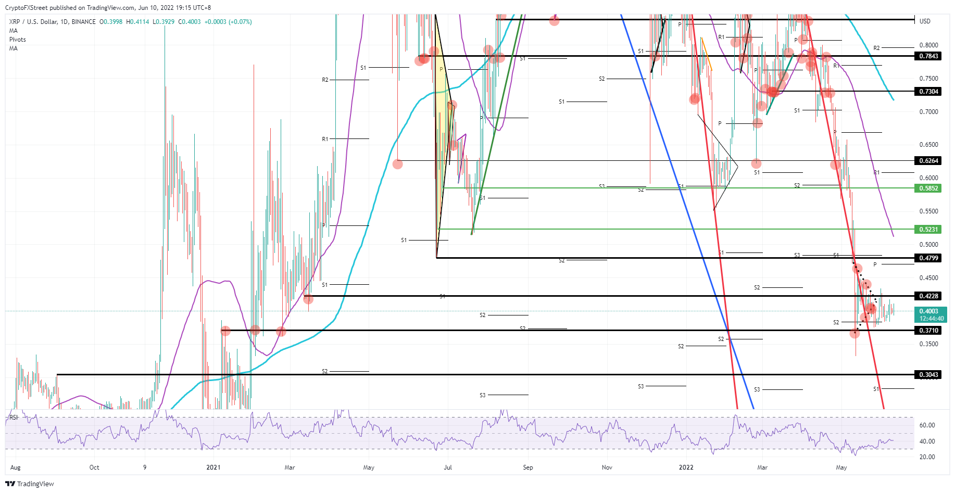
Task: Select the 0.4799 price level label
Action: tap(928, 258)
